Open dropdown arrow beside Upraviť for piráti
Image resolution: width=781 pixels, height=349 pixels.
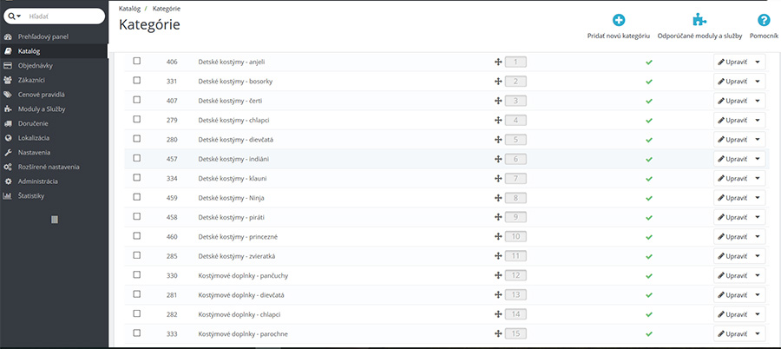(x=758, y=217)
